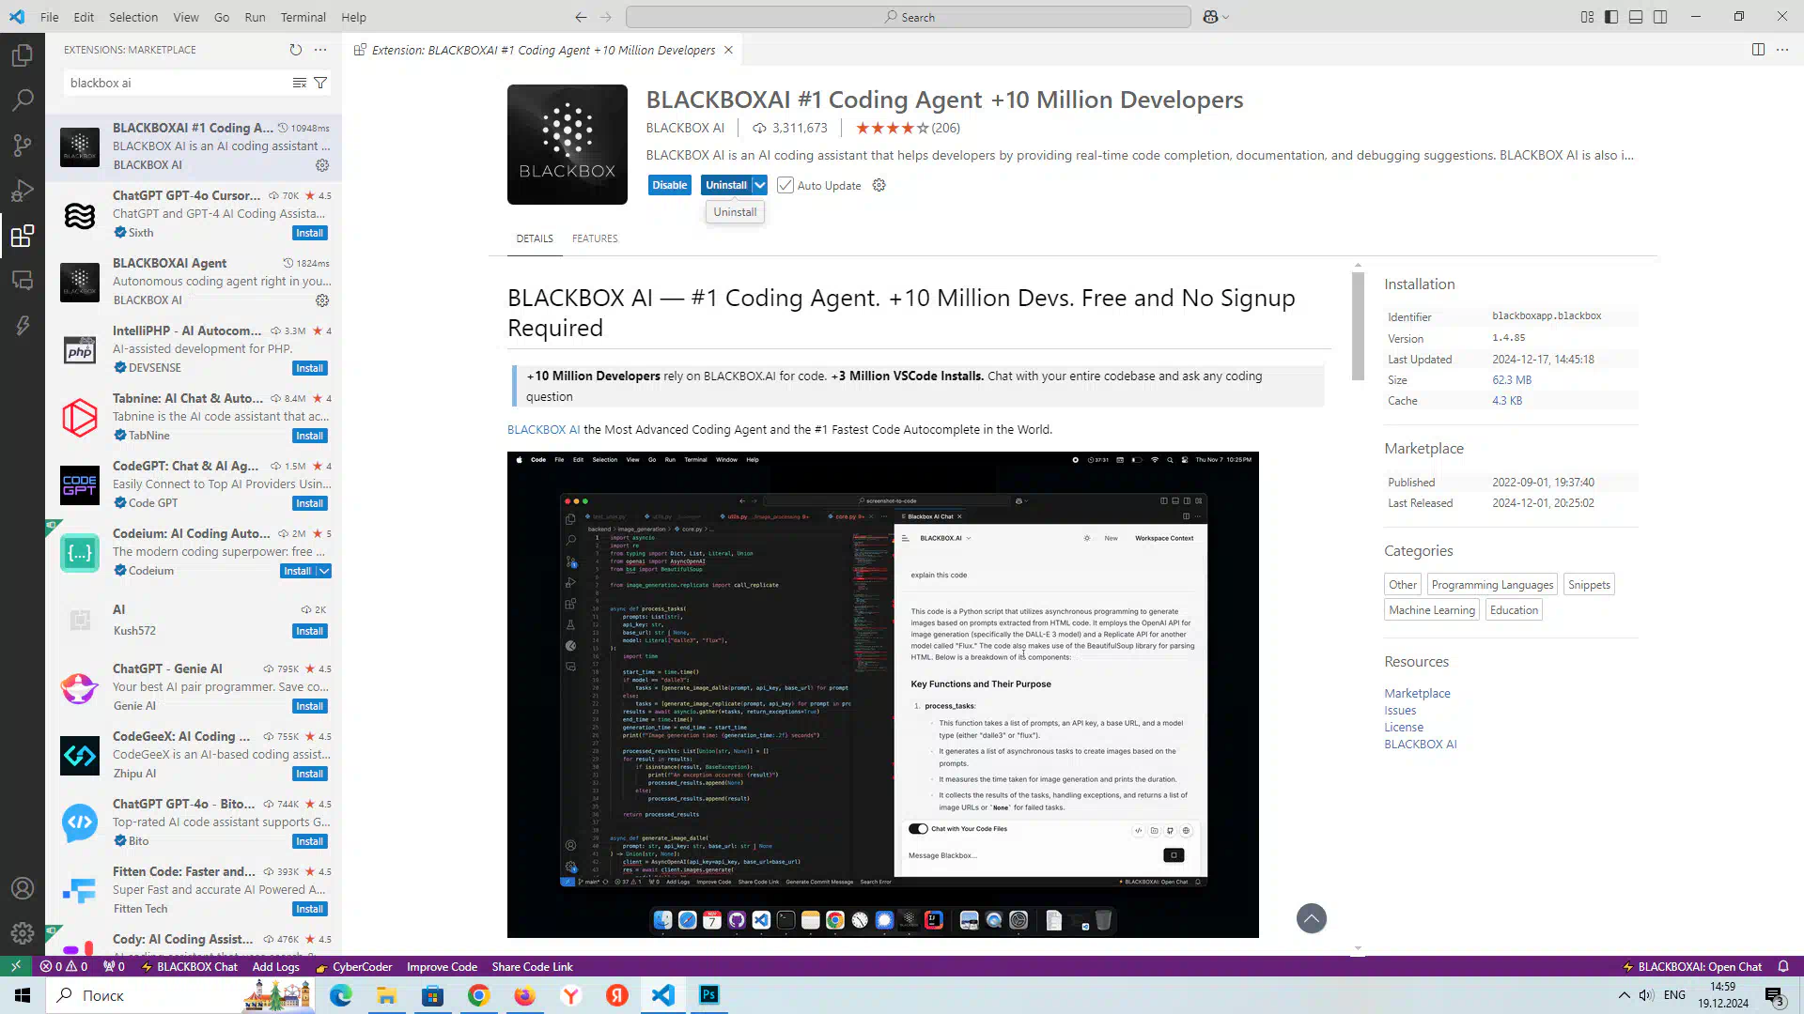Image resolution: width=1804 pixels, height=1014 pixels.
Task: Go back using the navigation arrow
Action: click(581, 17)
